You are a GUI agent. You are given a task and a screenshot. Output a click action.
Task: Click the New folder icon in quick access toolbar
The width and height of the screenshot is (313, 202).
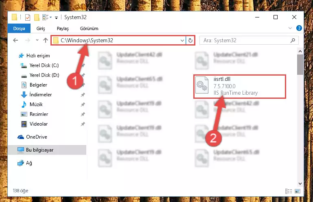pos(37,17)
